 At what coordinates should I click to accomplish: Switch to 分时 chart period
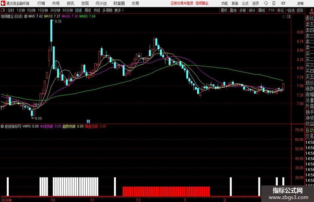pyautogui.click(x=11, y=10)
